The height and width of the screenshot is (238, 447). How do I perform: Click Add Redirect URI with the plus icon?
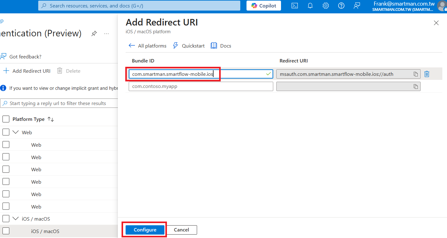27,71
